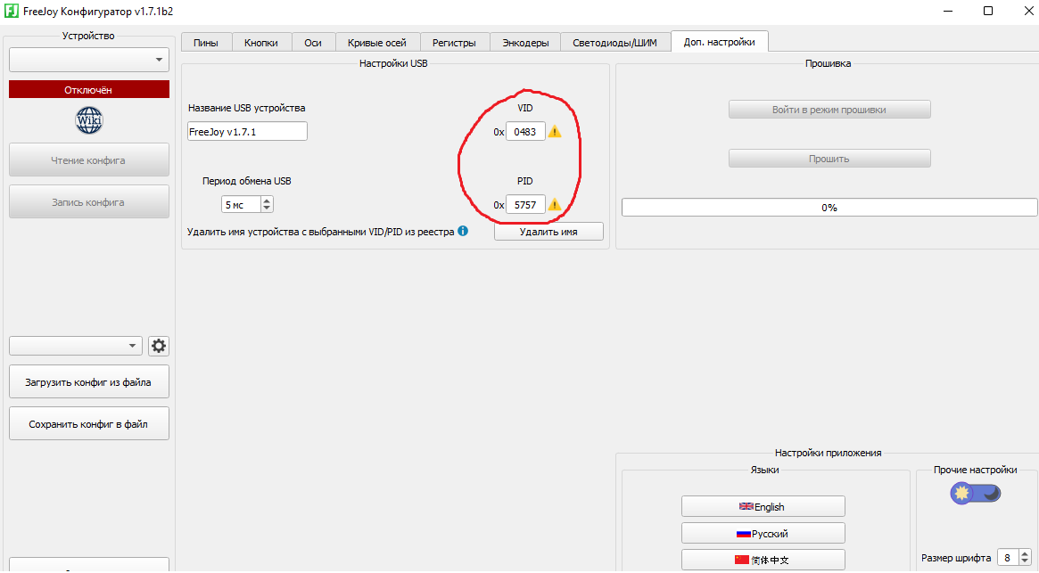The height and width of the screenshot is (573, 1039).
Task: Click the firmware progress bar
Action: [829, 208]
